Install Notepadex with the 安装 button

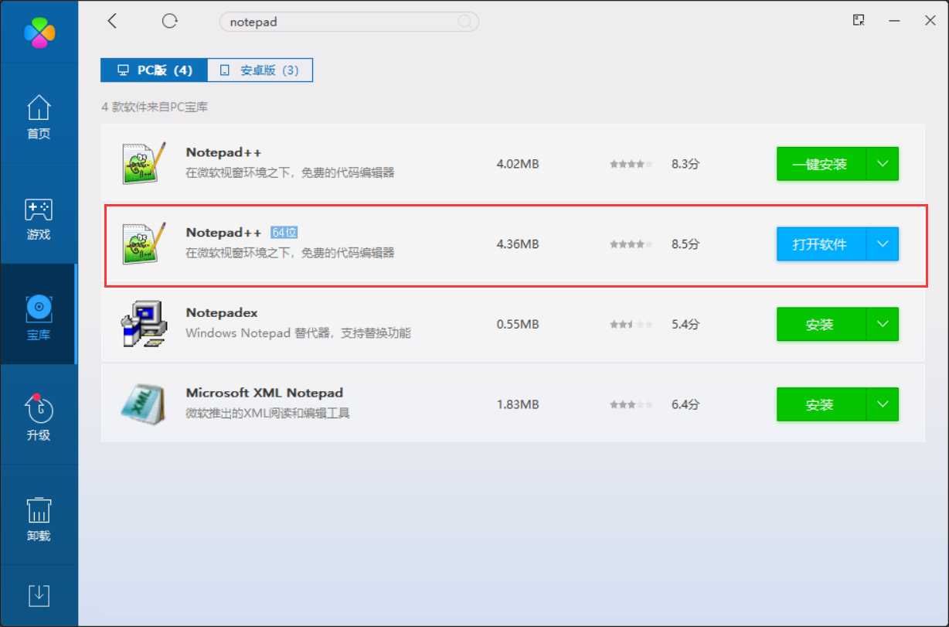click(821, 325)
